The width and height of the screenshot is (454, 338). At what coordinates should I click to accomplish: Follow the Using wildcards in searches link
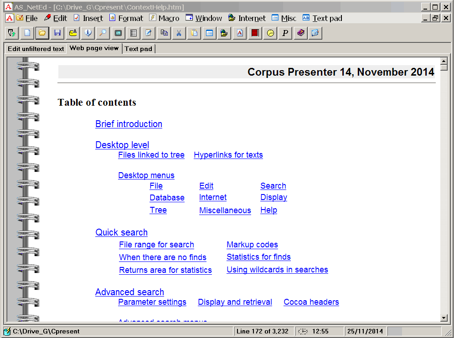pyautogui.click(x=277, y=270)
